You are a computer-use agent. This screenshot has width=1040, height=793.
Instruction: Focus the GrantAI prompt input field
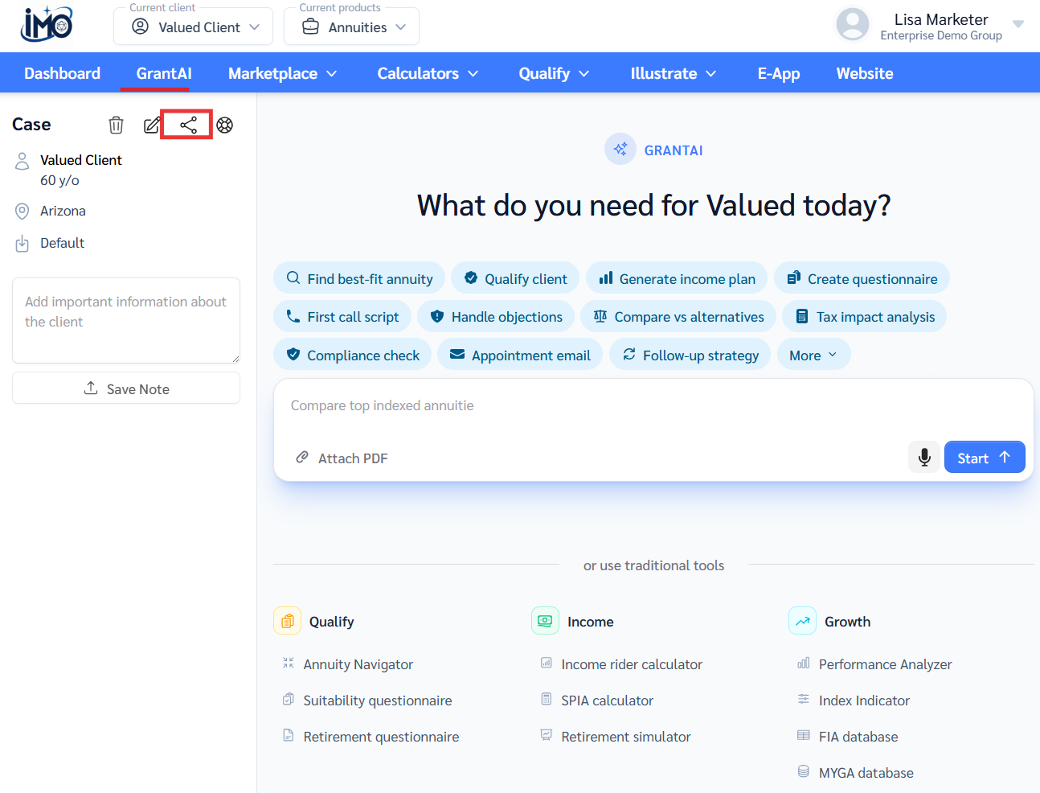pyautogui.click(x=653, y=406)
